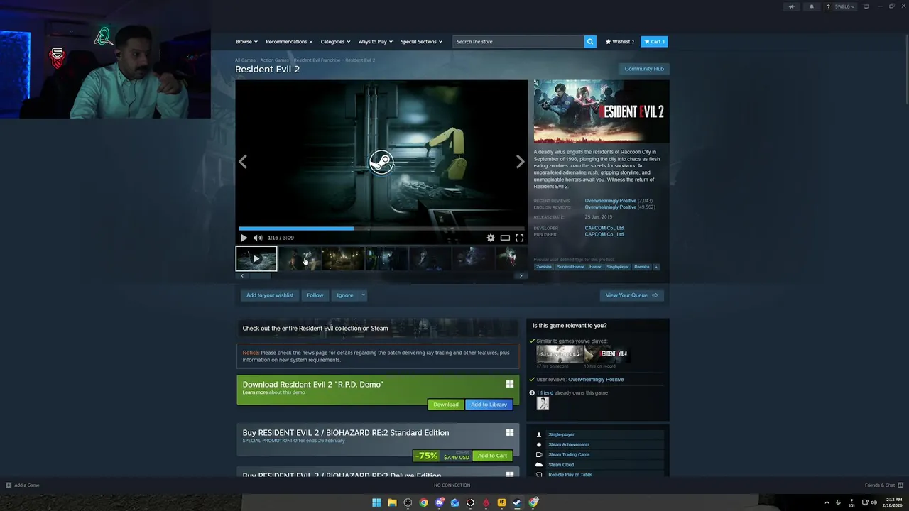This screenshot has height=511, width=909.
Task: Open Steam Achievements feature link
Action: point(569,445)
